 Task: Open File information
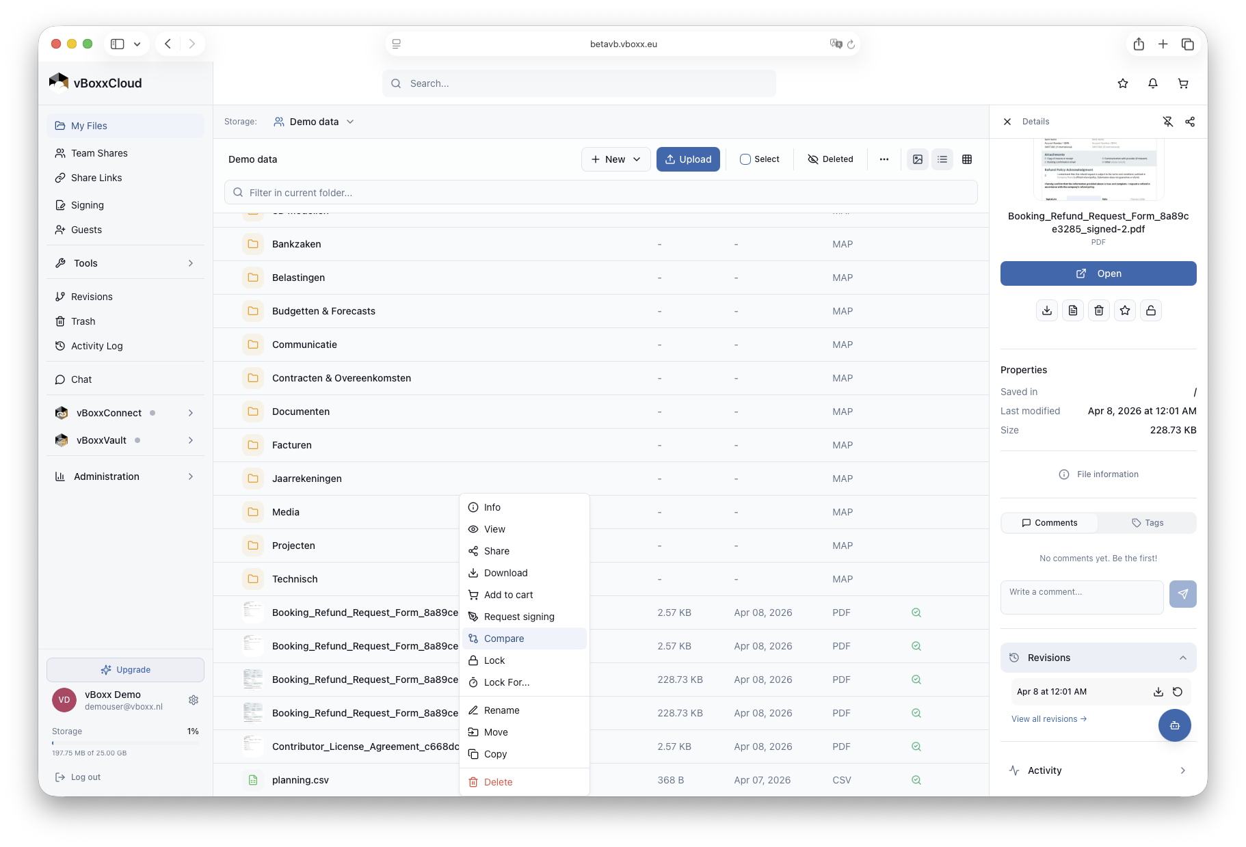coord(1098,474)
